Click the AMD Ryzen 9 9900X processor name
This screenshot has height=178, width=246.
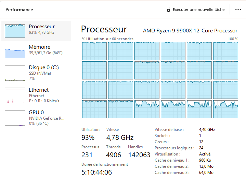pos(190,31)
